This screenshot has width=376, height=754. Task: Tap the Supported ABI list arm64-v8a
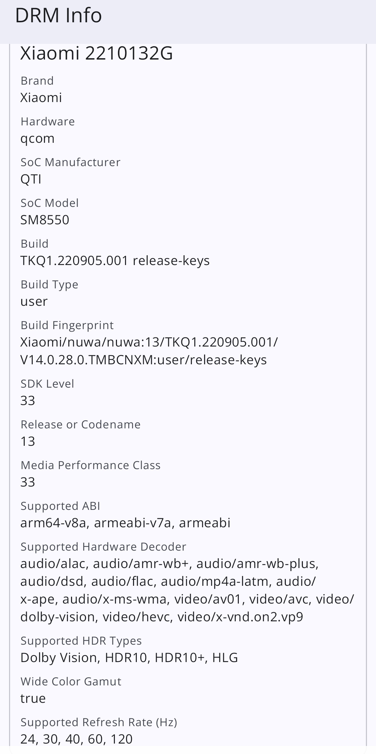click(125, 523)
